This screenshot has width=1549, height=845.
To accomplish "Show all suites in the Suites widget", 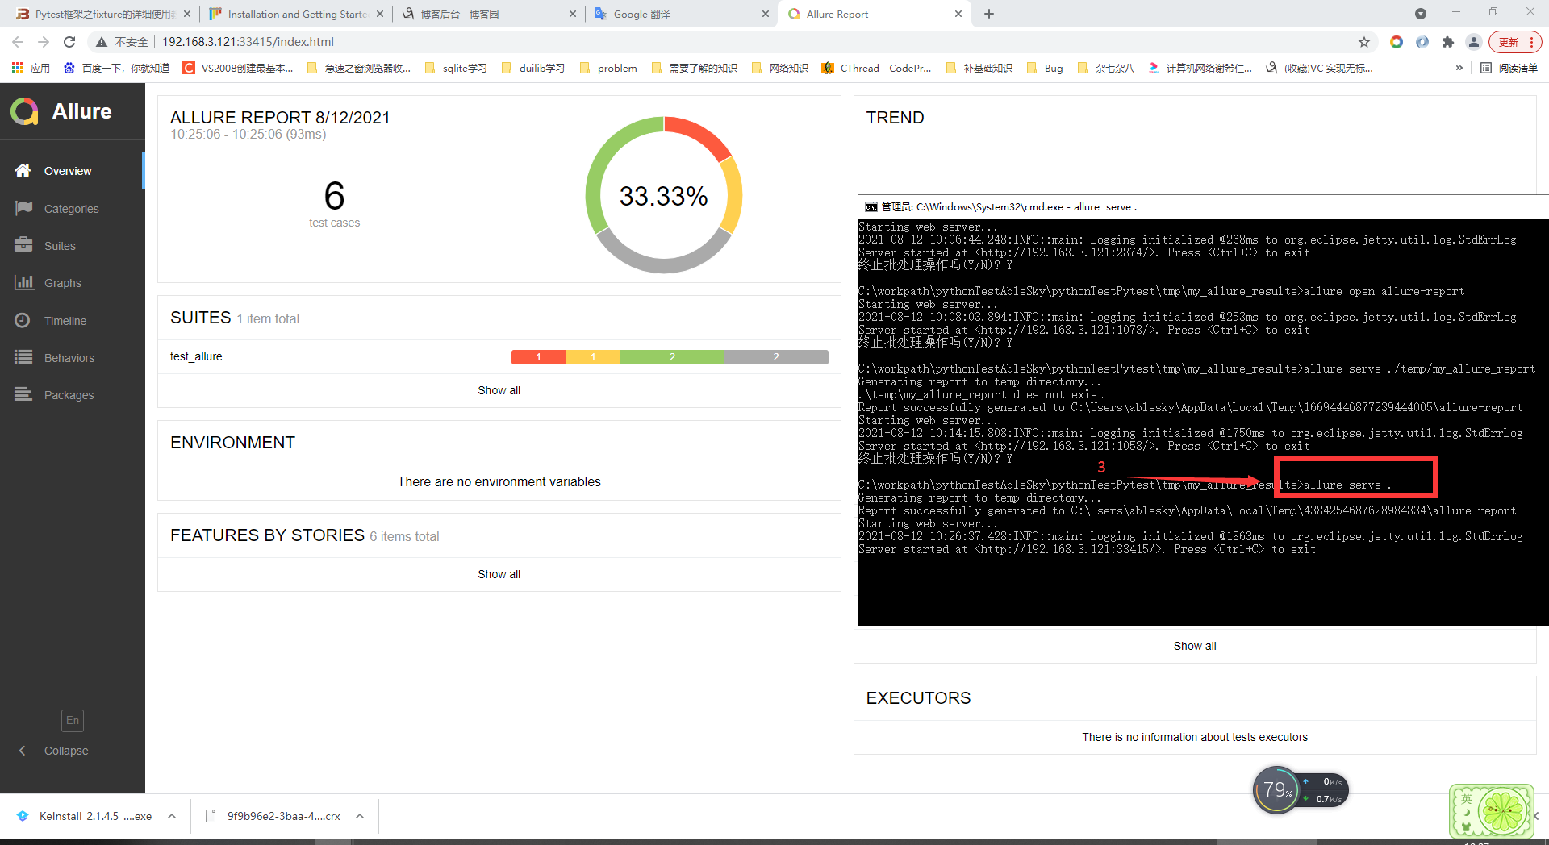I will coord(499,390).
